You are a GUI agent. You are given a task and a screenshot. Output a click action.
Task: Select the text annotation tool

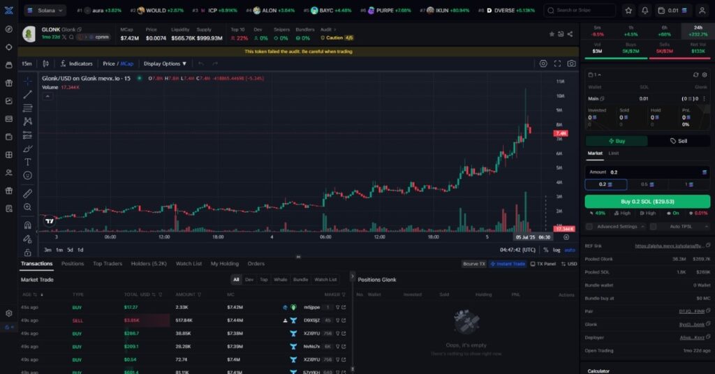coord(28,162)
